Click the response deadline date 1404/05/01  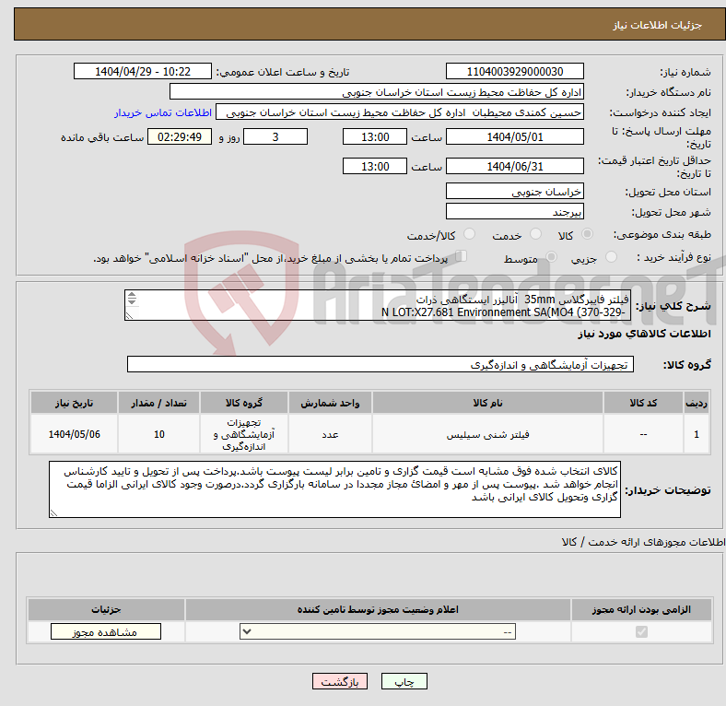514,136
